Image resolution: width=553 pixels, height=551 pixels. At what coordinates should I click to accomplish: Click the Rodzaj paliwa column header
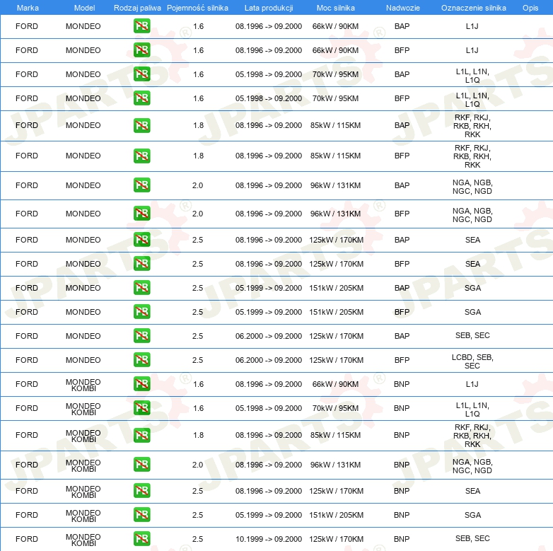pos(137,8)
